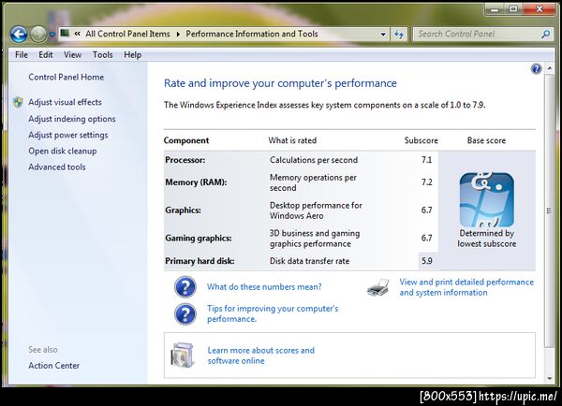Click the Refresh button in address bar
562x406 pixels.
point(399,35)
